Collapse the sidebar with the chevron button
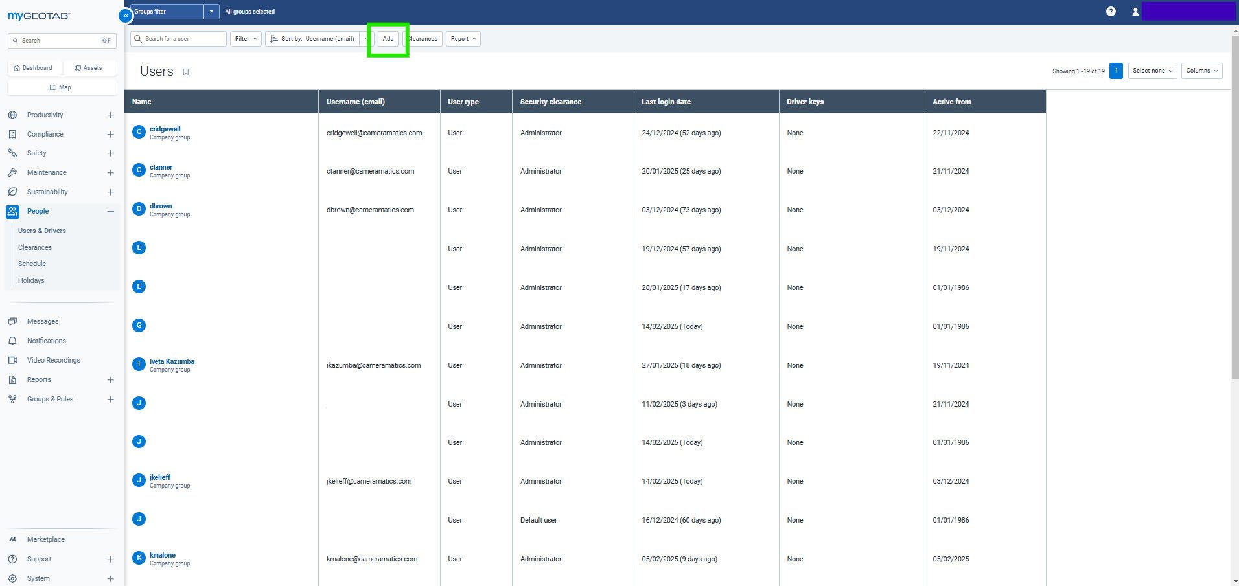The image size is (1239, 586). [126, 16]
